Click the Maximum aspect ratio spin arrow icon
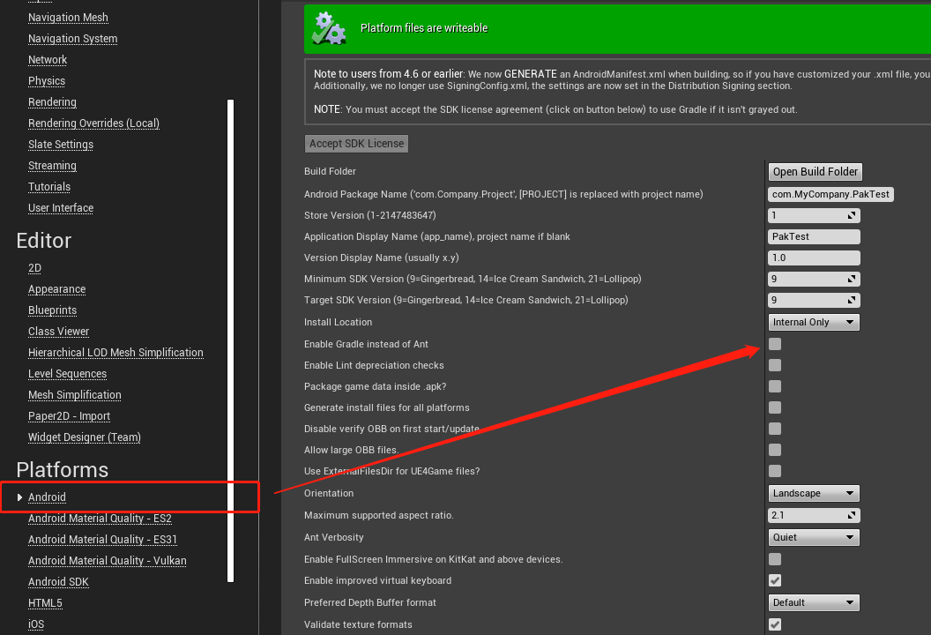 click(x=852, y=516)
